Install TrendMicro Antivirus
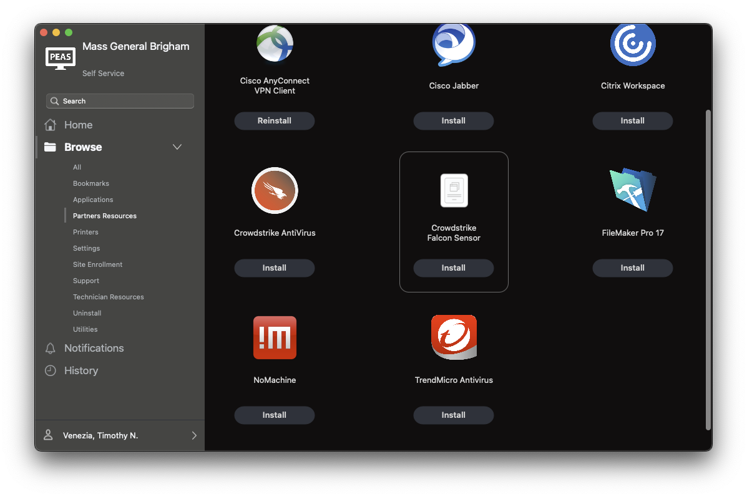 (454, 415)
